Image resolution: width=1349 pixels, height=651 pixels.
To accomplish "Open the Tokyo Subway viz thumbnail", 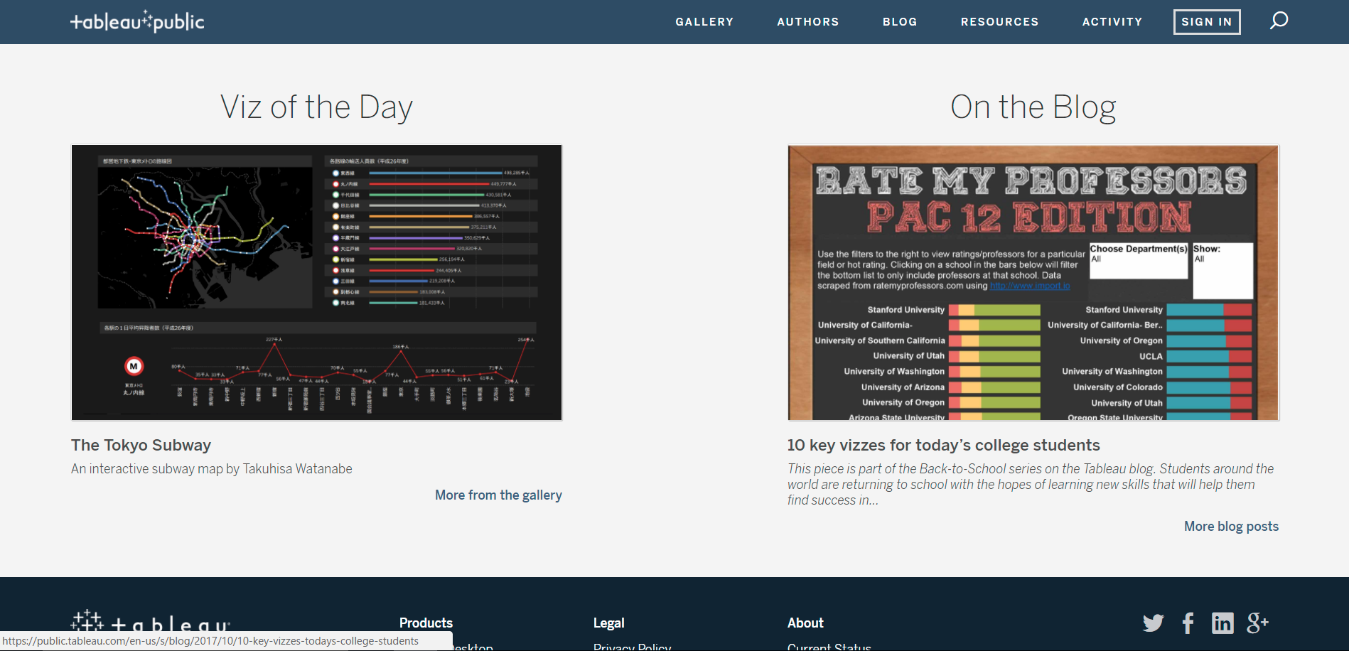I will [316, 282].
